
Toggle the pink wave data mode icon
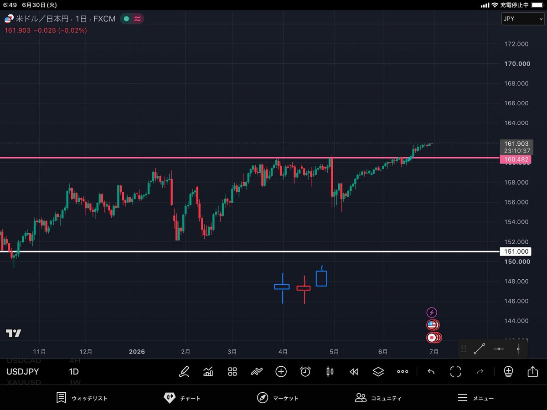[x=137, y=19]
